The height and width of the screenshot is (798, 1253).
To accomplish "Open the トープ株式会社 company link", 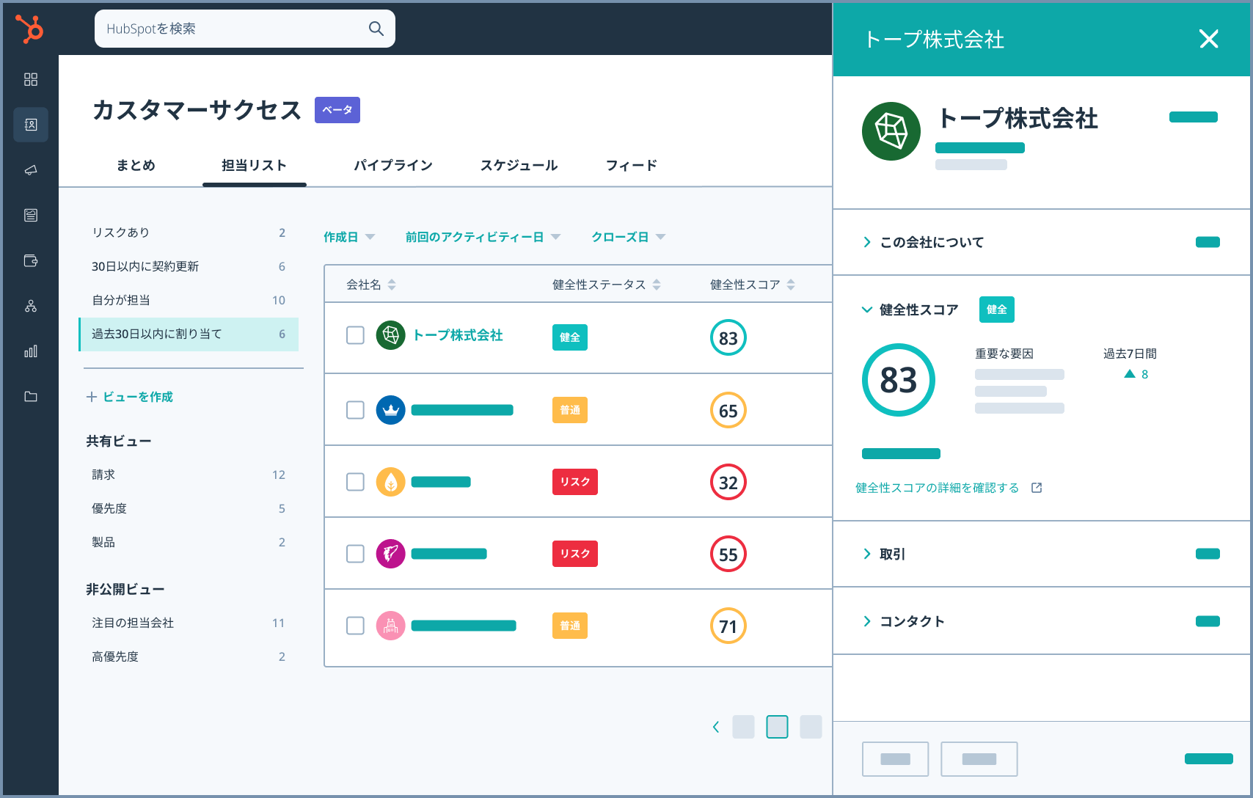I will coord(458,335).
